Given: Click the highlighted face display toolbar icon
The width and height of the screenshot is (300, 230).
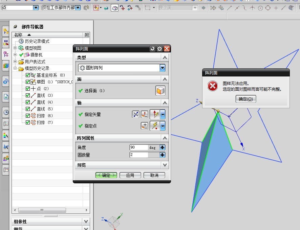Looking at the screenshot, I should coord(114,8).
